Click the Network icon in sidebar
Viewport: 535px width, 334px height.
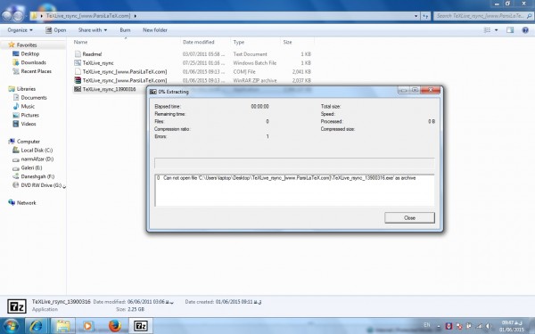coord(12,202)
